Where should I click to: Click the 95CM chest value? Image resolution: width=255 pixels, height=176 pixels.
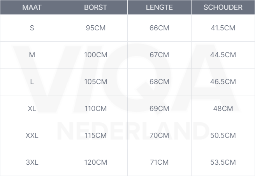coord(95,28)
